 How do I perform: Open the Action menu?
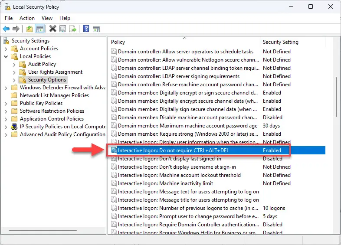pyautogui.click(x=27, y=18)
